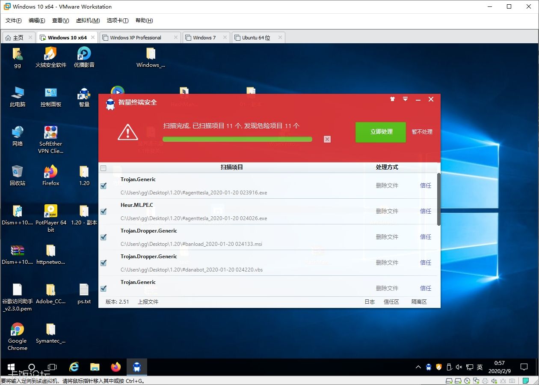Image resolution: width=539 pixels, height=385 pixels.
Task: Click the skin (shirt) icon in scanner title bar
Action: click(392, 99)
